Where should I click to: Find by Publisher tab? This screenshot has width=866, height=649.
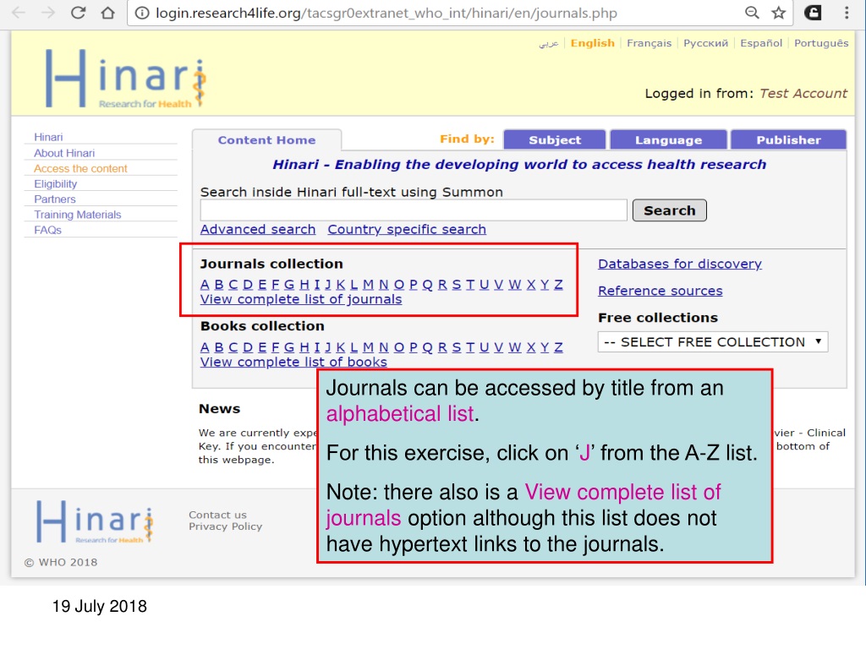click(788, 140)
